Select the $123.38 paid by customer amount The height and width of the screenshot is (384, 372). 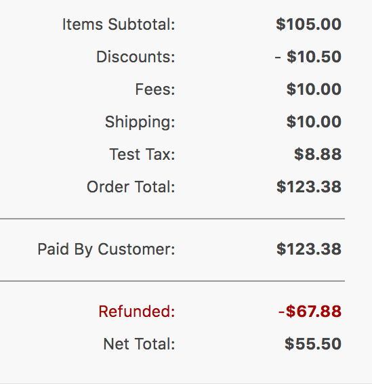[x=309, y=249]
